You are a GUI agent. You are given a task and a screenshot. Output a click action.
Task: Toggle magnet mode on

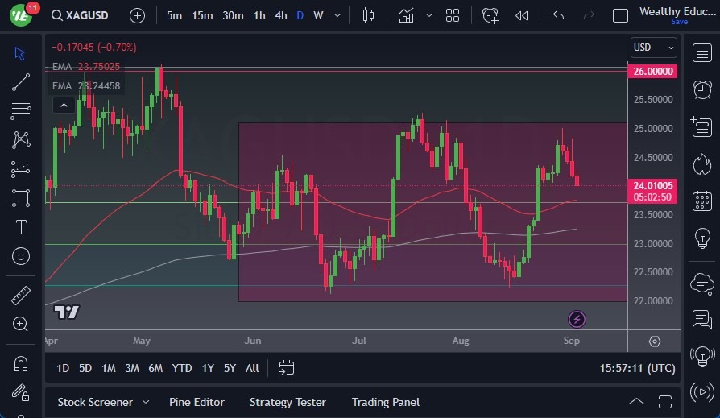[21, 363]
